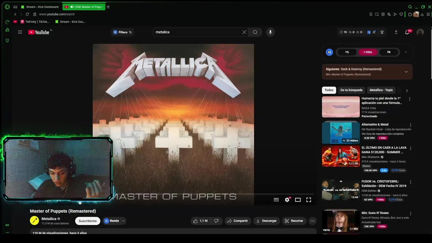Select the De tu búsqueda chip
432x243 pixels.
(x=351, y=90)
